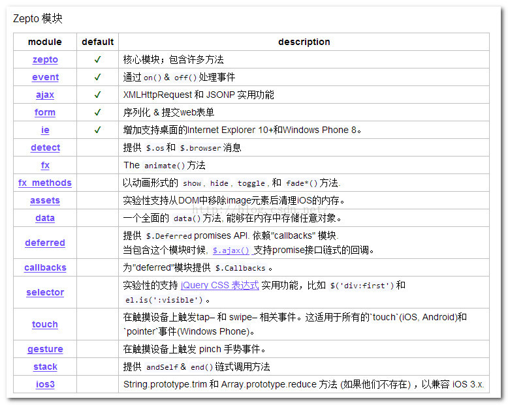Image resolution: width=508 pixels, height=405 pixels.
Task: Open the ie module link
Action: 45,130
